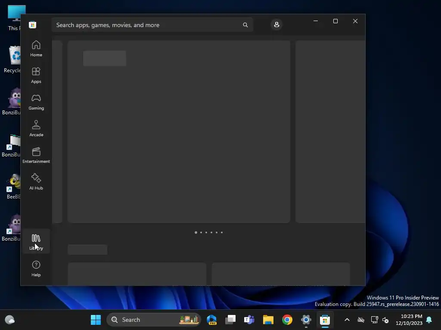441x330 pixels.
Task: Select the BeeBE desktop shortcut
Action: (x=13, y=186)
